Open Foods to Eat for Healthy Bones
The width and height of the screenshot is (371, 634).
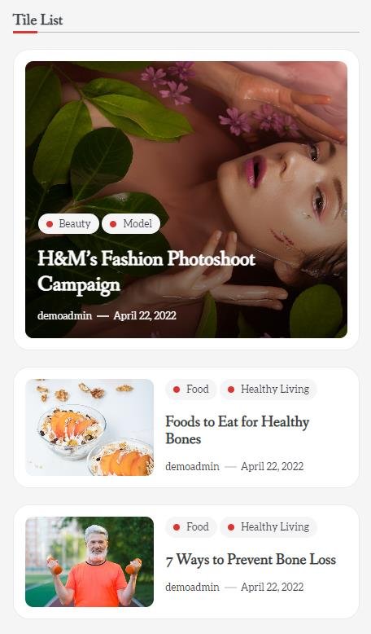coord(238,430)
